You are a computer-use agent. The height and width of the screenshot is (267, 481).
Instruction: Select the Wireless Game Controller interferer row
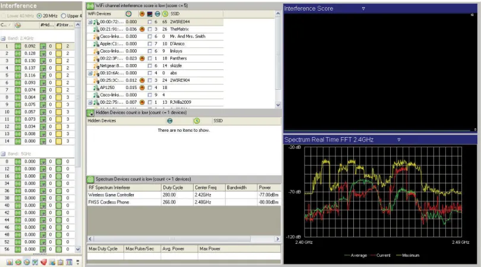point(183,195)
